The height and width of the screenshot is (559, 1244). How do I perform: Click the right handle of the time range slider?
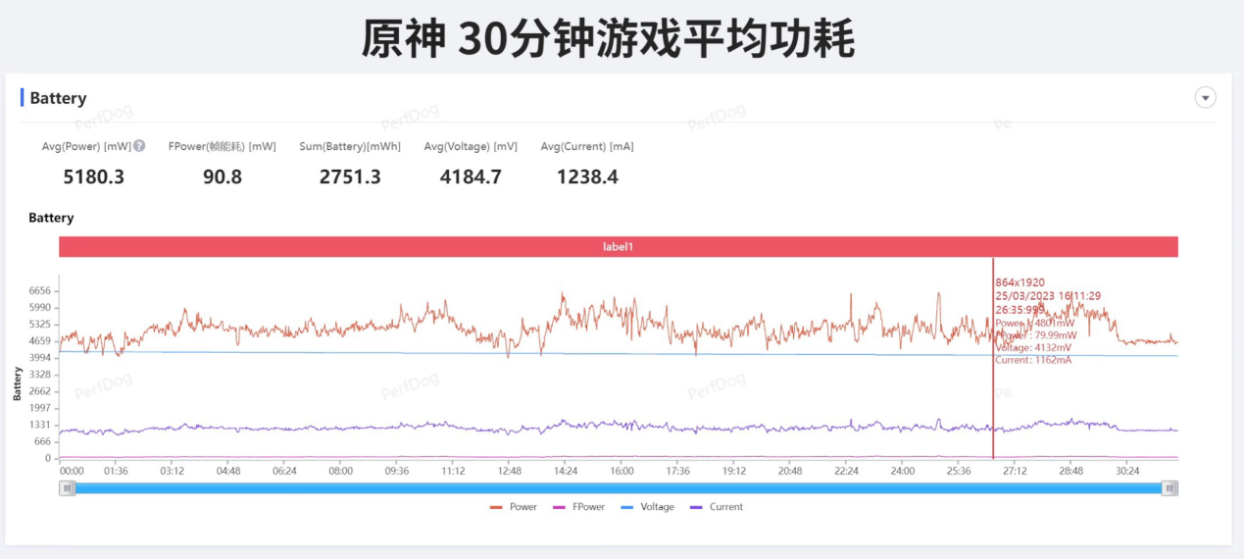pyautogui.click(x=1169, y=487)
